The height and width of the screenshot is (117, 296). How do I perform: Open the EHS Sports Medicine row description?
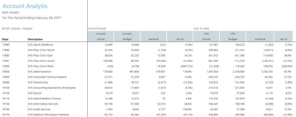[40, 45]
